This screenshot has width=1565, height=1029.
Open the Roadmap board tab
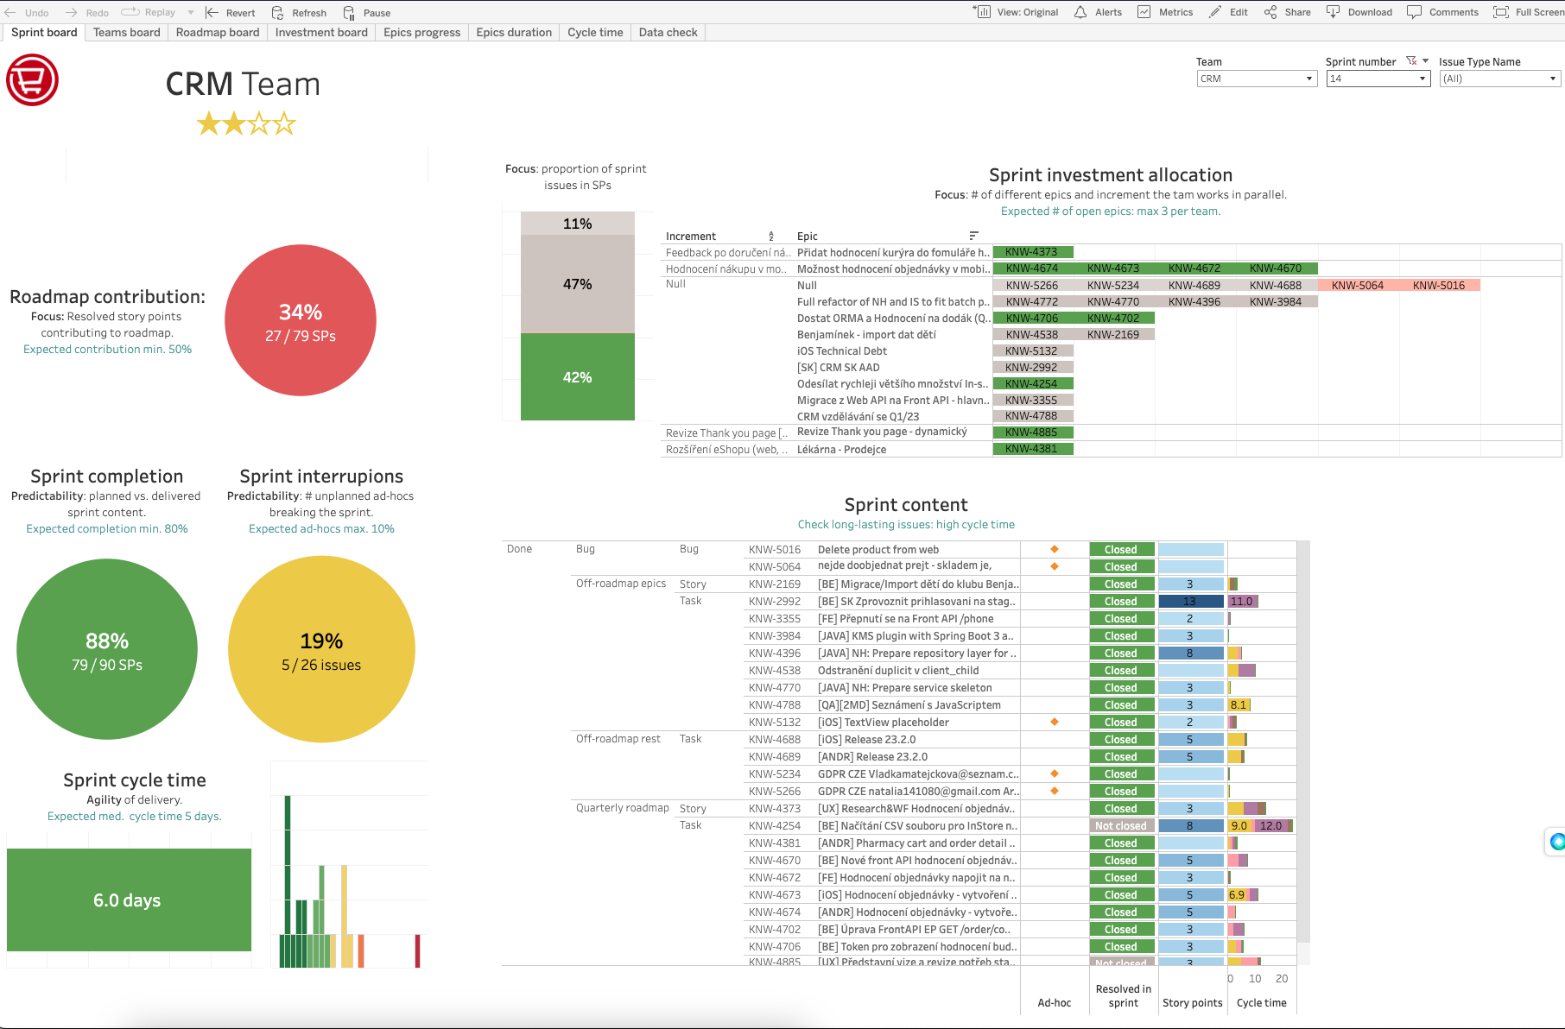[218, 32]
